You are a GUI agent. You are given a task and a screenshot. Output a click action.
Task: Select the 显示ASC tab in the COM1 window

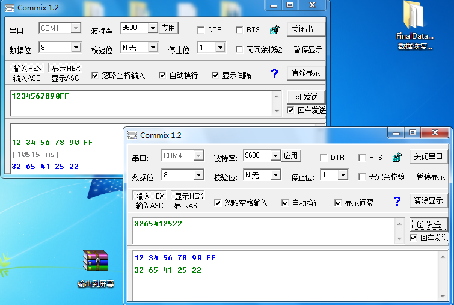tap(65, 78)
